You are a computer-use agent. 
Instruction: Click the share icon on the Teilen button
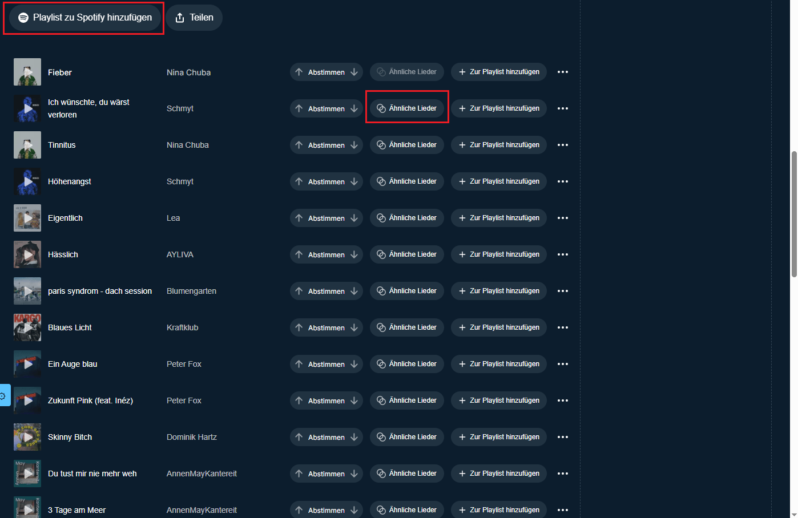(x=179, y=17)
